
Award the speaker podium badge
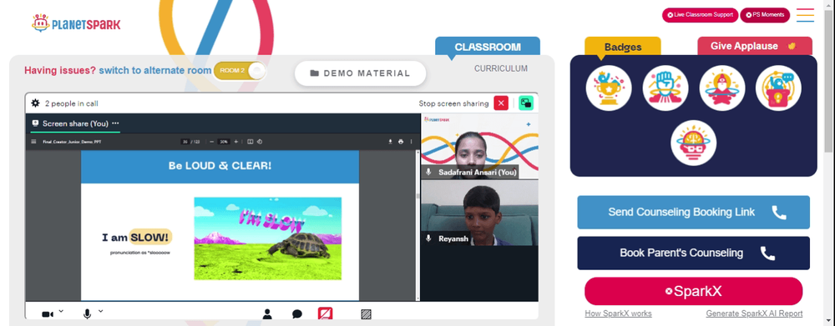click(x=778, y=88)
